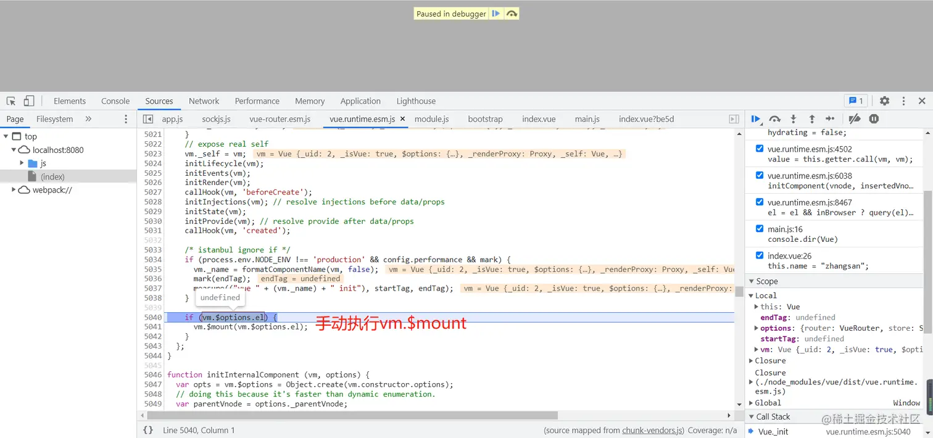Collapse the Call Stack section
The height and width of the screenshot is (438, 933).
[x=752, y=417]
